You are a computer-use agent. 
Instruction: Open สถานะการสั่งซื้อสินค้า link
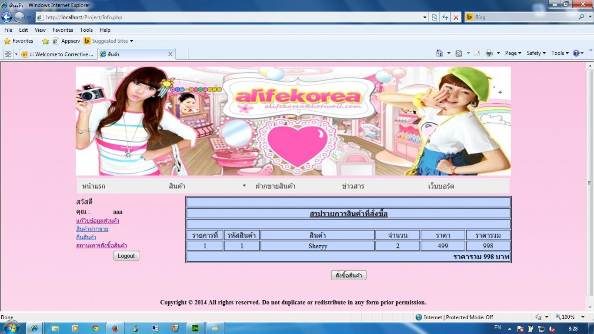tap(101, 245)
